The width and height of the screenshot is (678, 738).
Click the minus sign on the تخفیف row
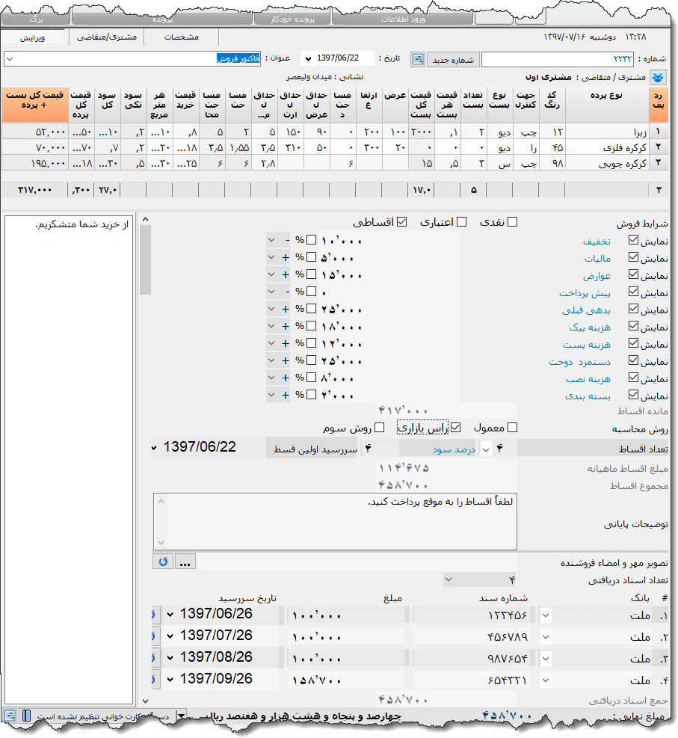tap(286, 241)
